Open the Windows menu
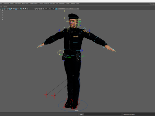 tap(6, 4)
